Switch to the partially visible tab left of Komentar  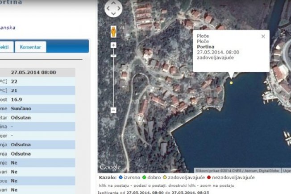(x=6, y=47)
